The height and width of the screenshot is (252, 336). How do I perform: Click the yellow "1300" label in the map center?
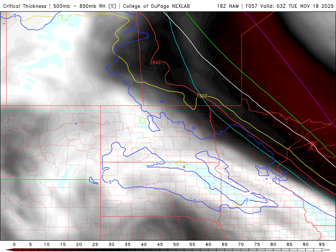pos(202,96)
